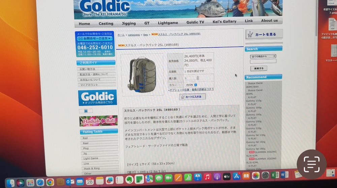This screenshot has width=337, height=188.
Task: Launch Google Chrome in the dock
Action: (50, 182)
